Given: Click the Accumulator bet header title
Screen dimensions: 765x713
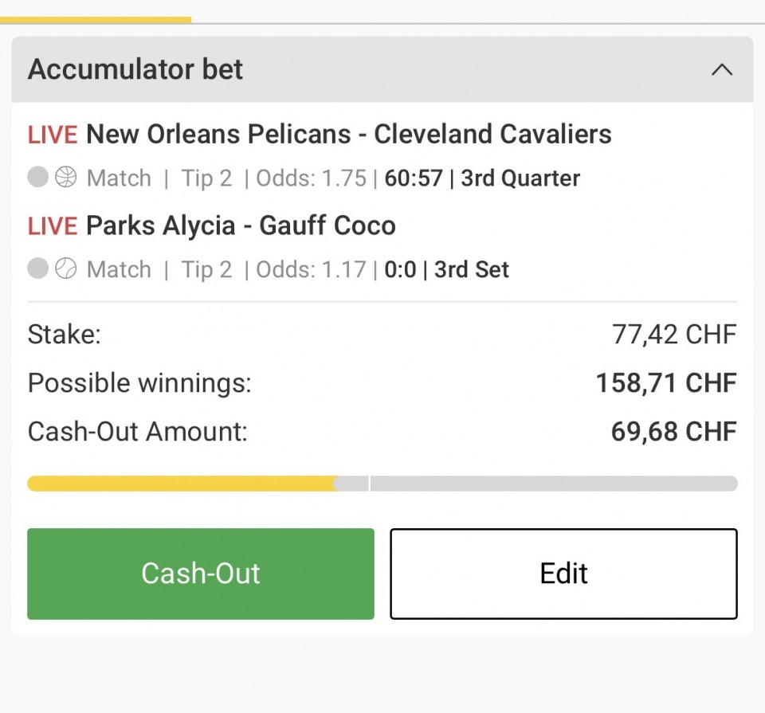Looking at the screenshot, I should point(135,70).
